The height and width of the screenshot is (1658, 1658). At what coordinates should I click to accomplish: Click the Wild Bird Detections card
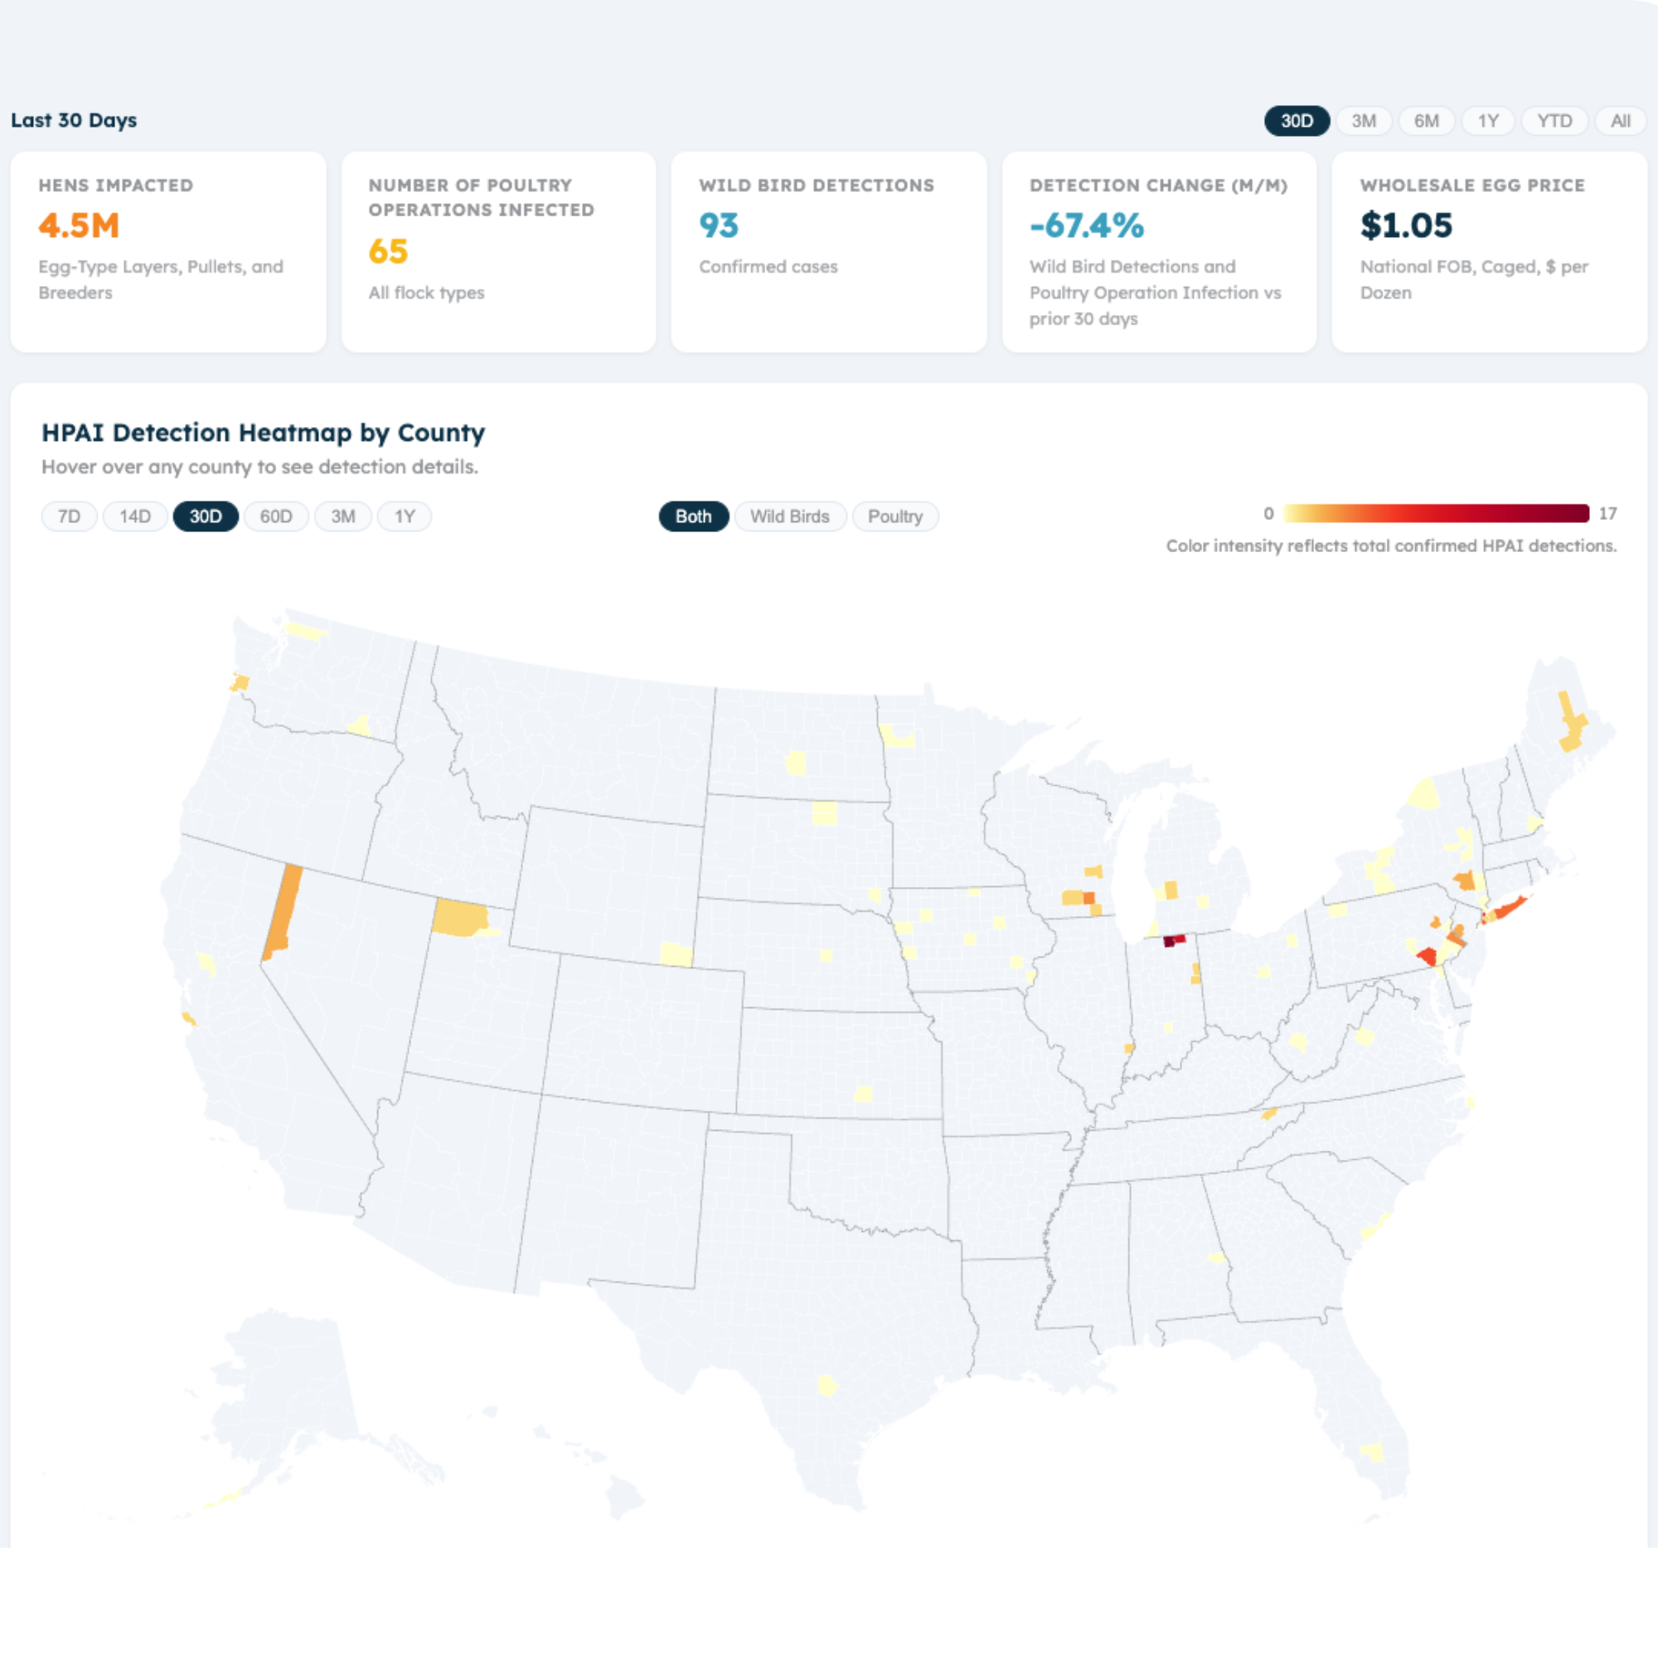(828, 251)
